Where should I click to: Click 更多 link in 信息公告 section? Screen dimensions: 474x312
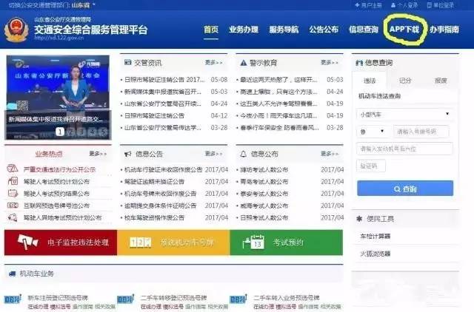point(214,154)
